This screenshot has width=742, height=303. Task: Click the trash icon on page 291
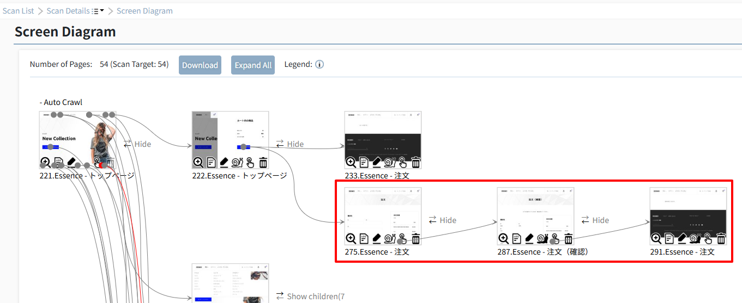click(x=721, y=238)
